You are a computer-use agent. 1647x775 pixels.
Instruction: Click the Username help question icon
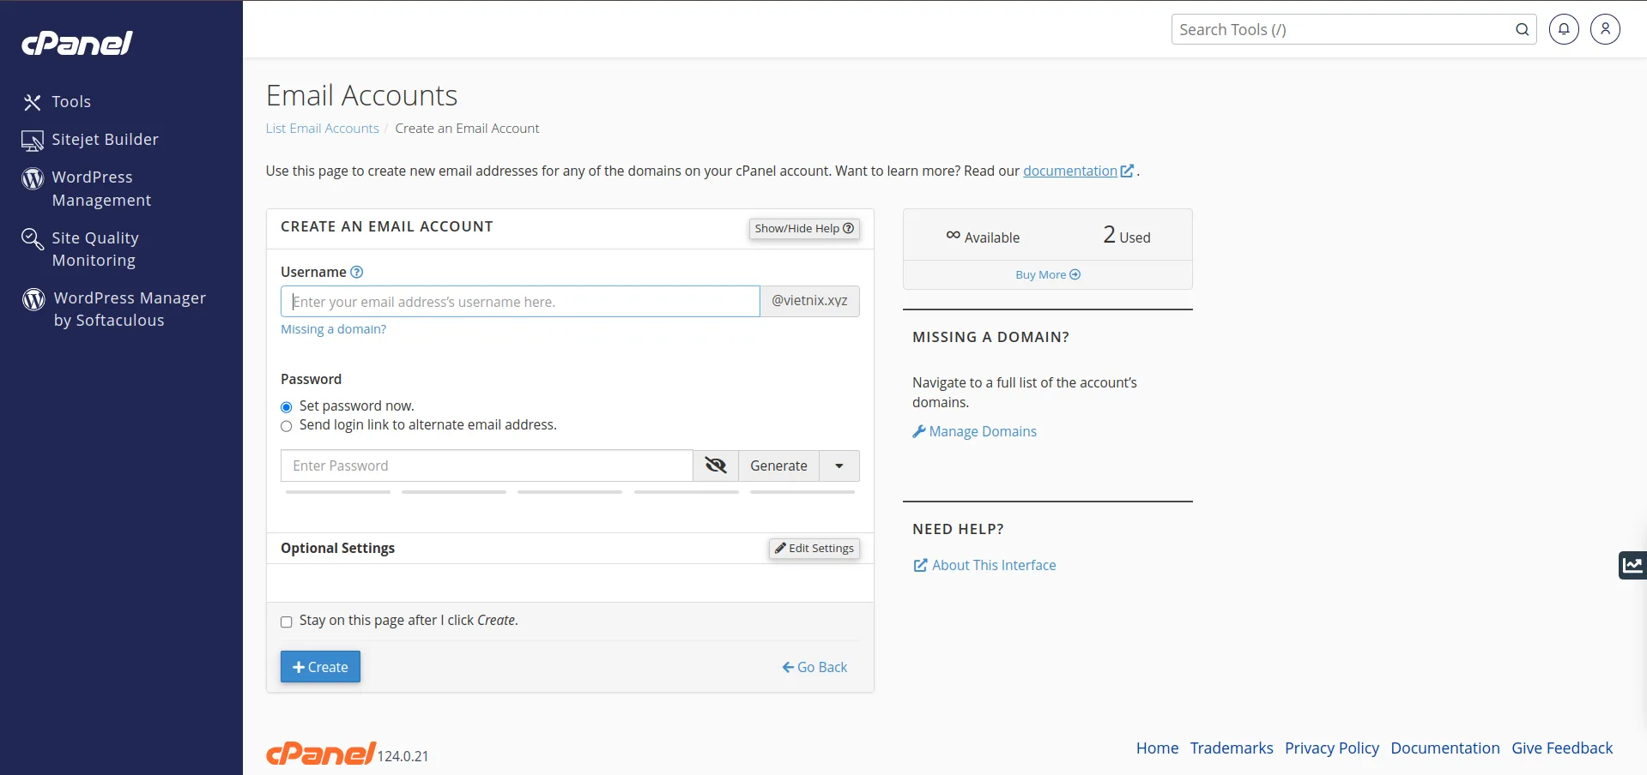[357, 272]
